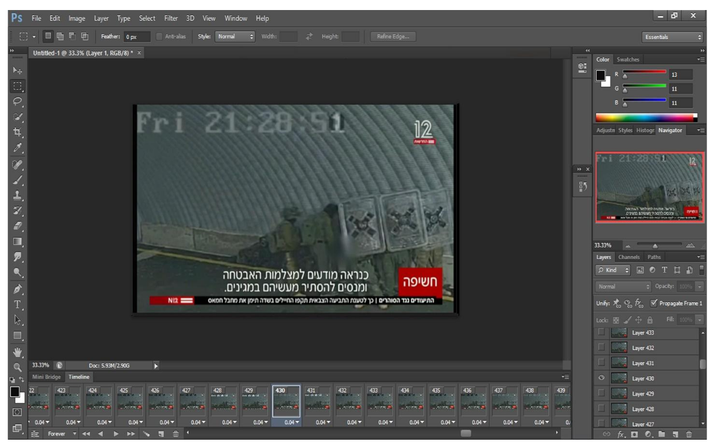Select the Lasso tool
Image resolution: width=713 pixels, height=445 pixels.
[x=17, y=101]
